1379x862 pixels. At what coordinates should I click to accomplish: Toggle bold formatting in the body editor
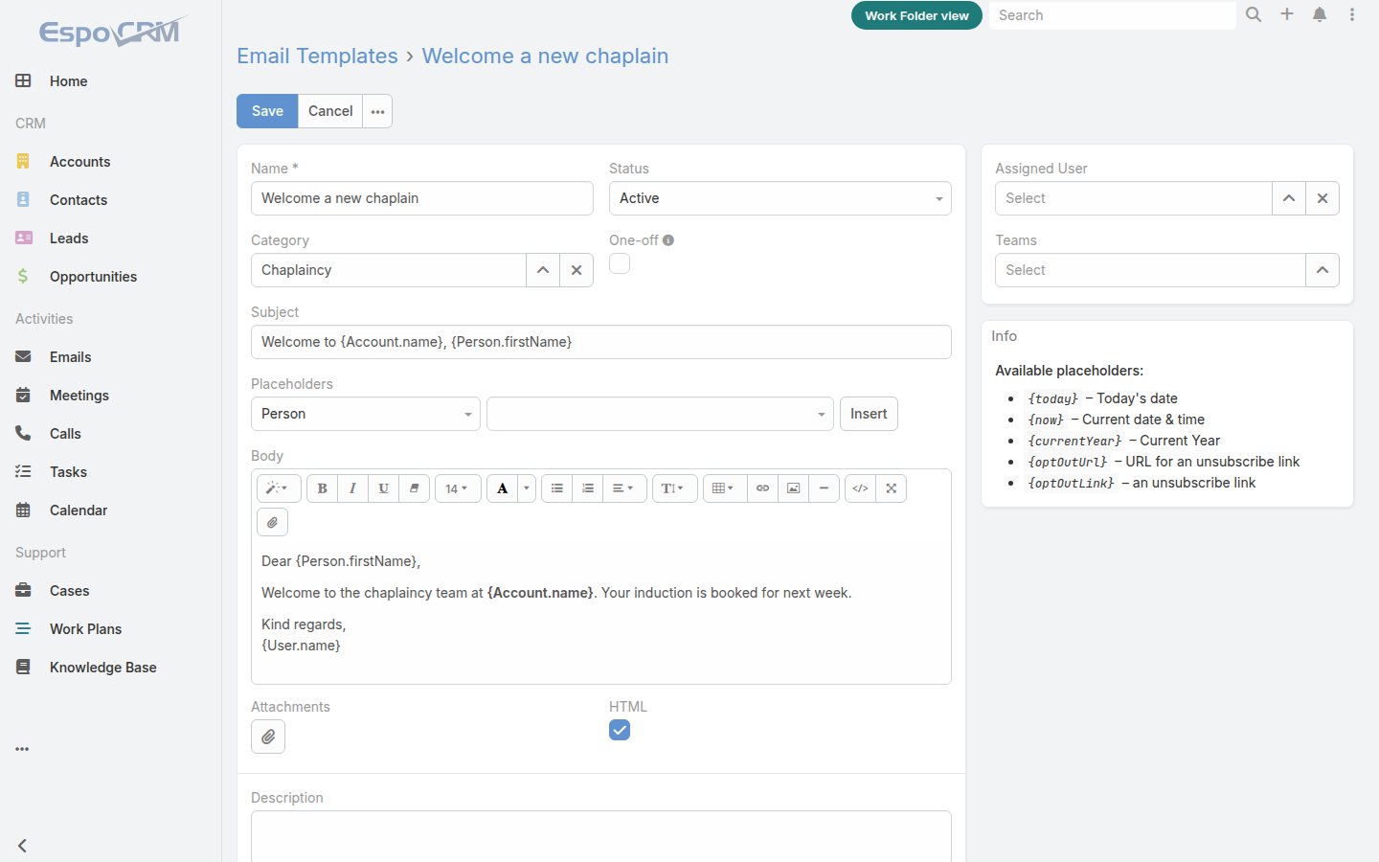tap(322, 488)
